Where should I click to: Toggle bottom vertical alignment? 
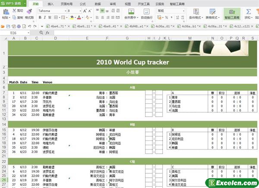(107, 11)
